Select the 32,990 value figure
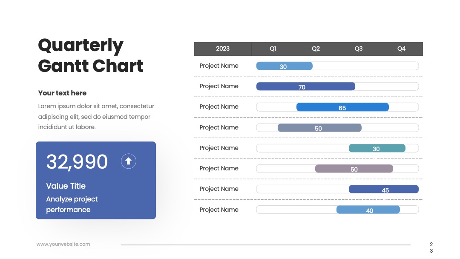460x259 pixels. pos(77,161)
